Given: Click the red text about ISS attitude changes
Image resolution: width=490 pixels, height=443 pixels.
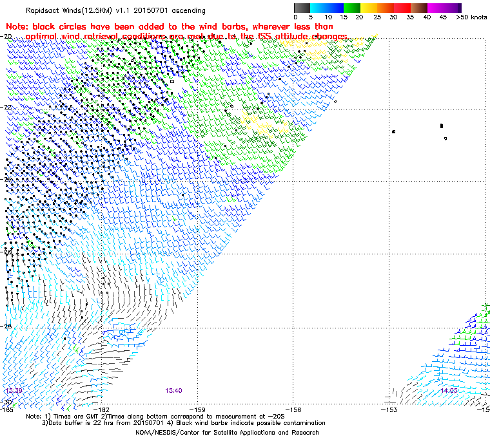Looking at the screenshot, I should [187, 37].
